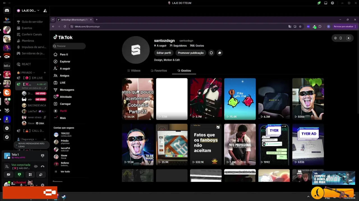359x201 pixels.
Task: Open the browser tab search dropdown
Action: pos(53,20)
